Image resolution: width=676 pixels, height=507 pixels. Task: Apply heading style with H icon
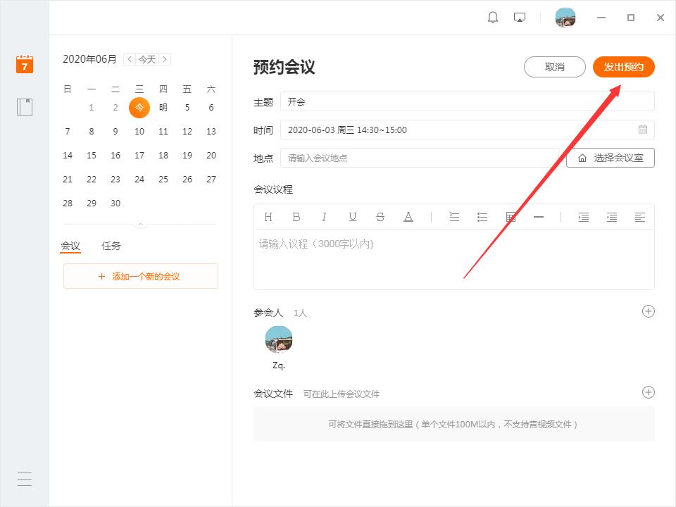pos(268,217)
